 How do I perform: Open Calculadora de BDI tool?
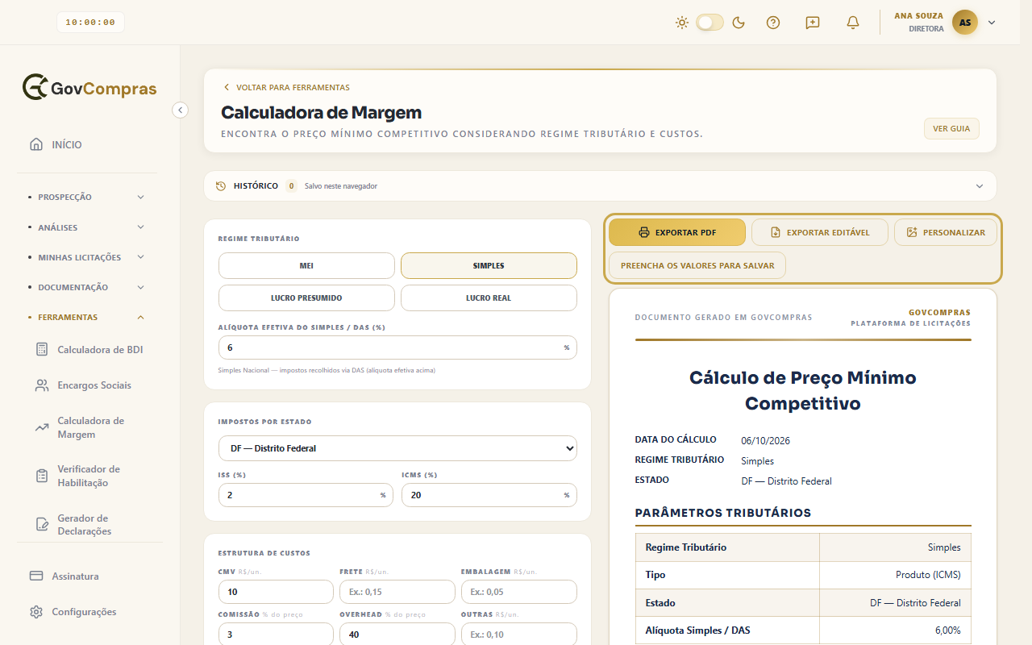coord(89,350)
